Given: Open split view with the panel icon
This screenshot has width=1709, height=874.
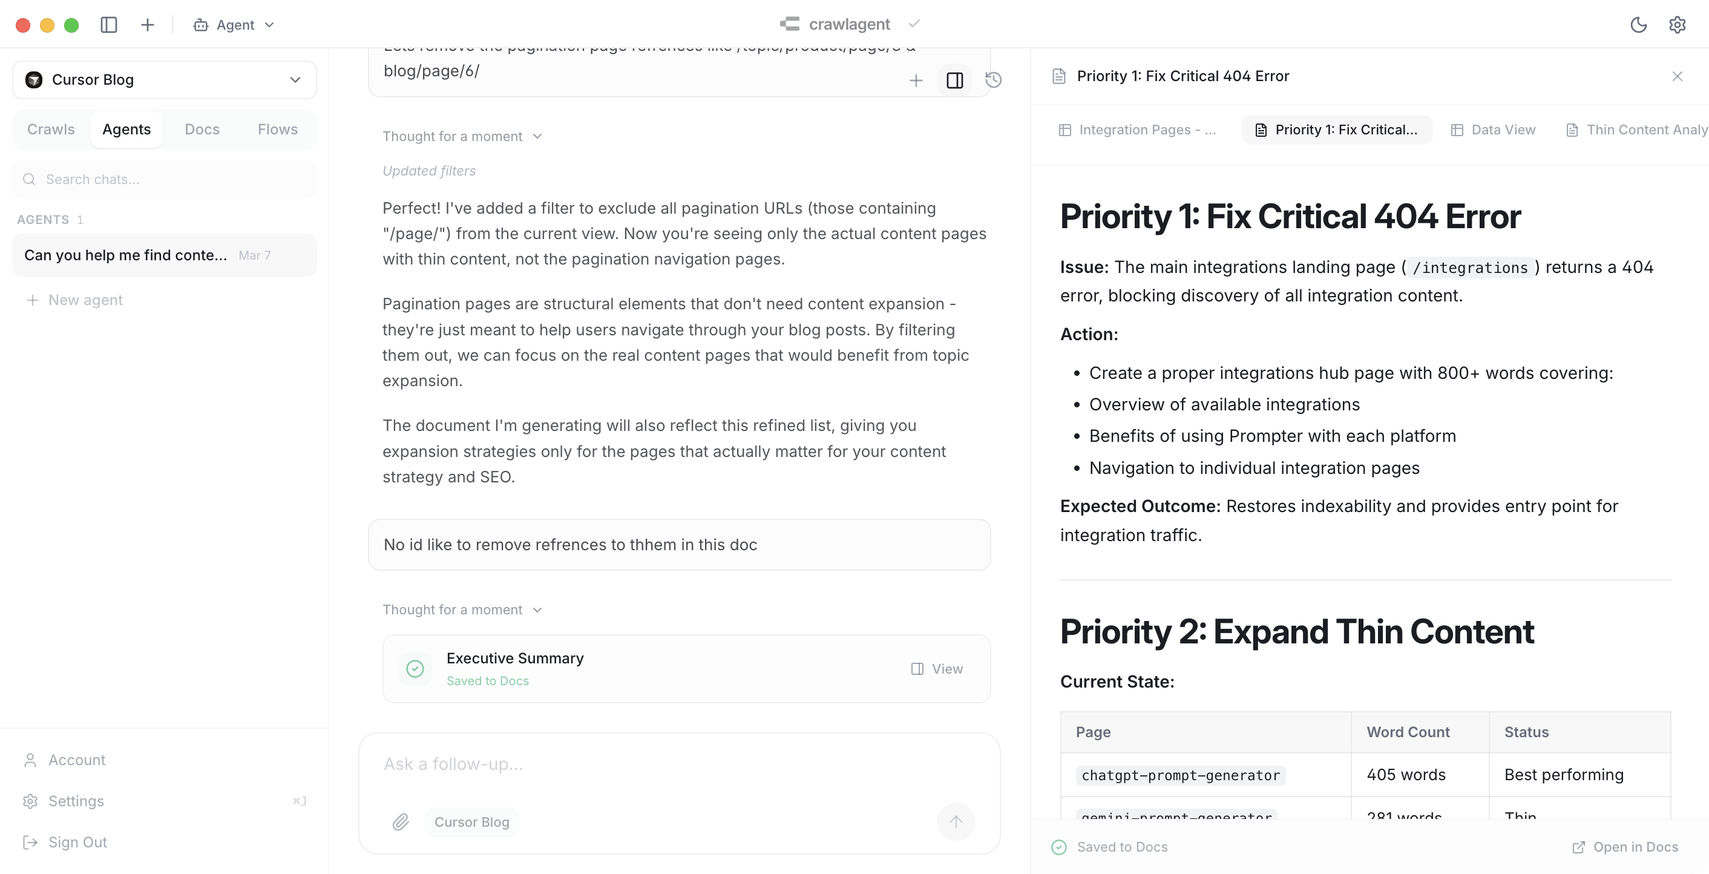Looking at the screenshot, I should [x=955, y=80].
